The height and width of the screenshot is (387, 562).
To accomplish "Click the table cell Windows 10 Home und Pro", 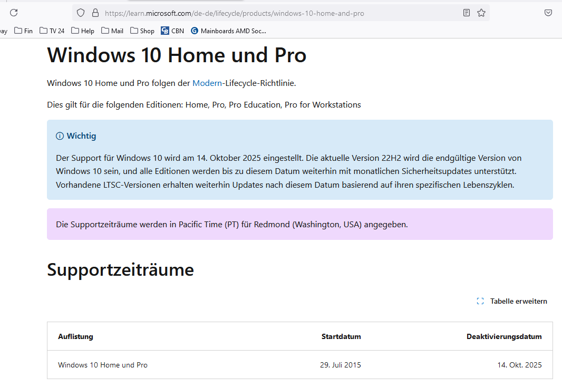I will [x=103, y=365].
